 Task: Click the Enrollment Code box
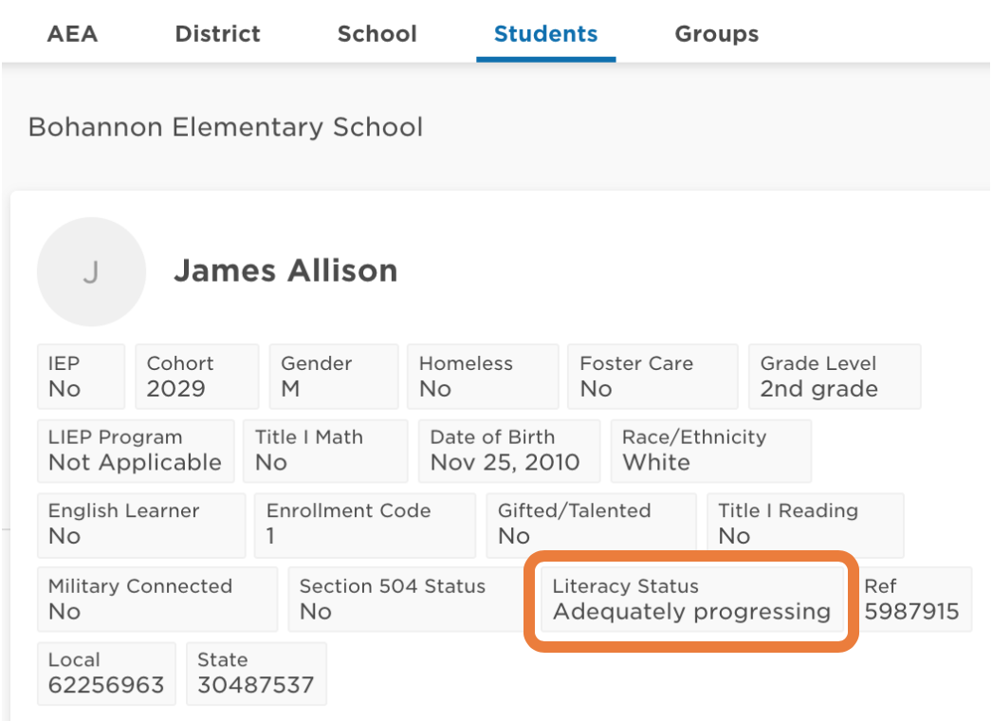(x=364, y=524)
